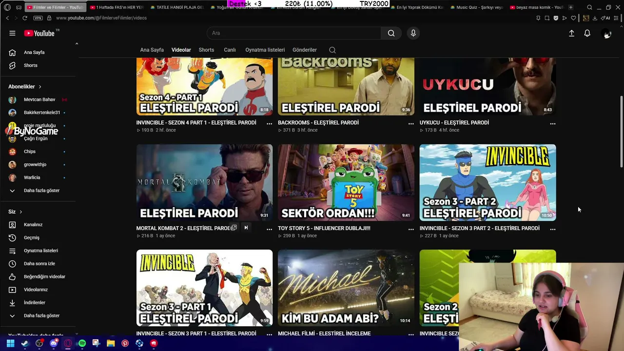Expand the Abonelikler section chevron
Image resolution: width=624 pixels, height=351 pixels.
click(40, 87)
